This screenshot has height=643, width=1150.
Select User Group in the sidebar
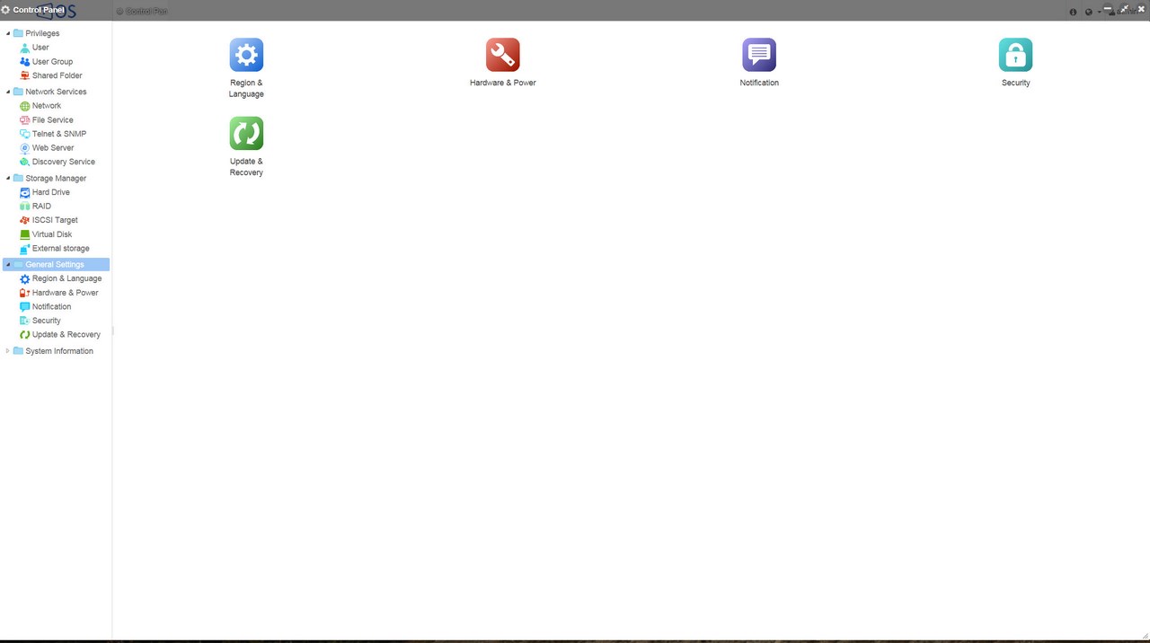click(x=52, y=62)
